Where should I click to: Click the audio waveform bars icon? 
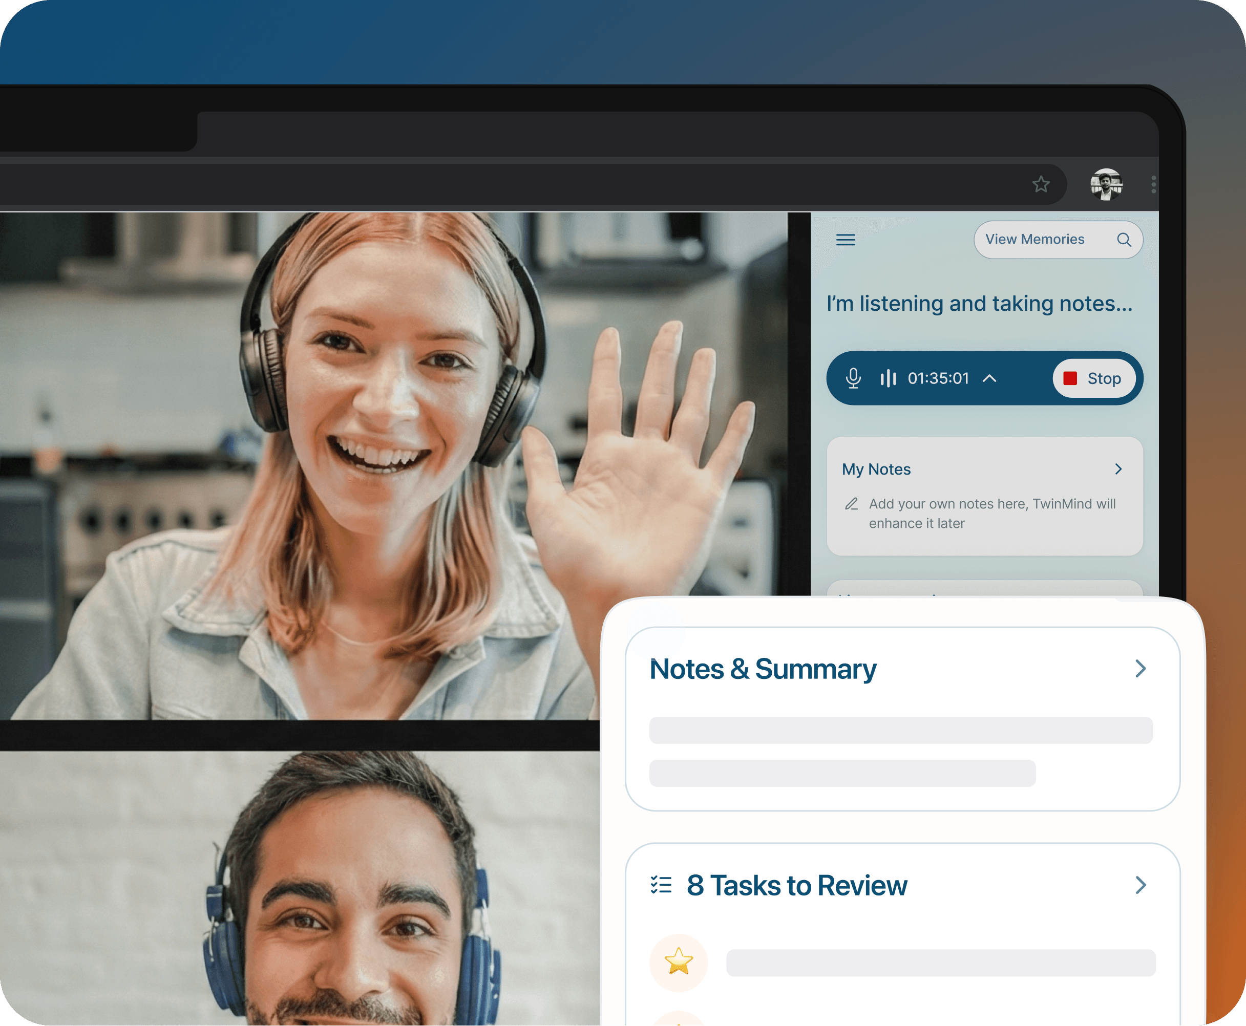coord(888,378)
